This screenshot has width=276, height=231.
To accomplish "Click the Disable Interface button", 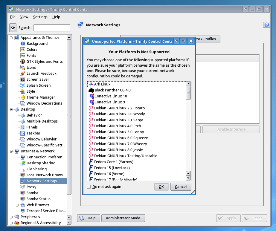I will (x=231, y=129).
